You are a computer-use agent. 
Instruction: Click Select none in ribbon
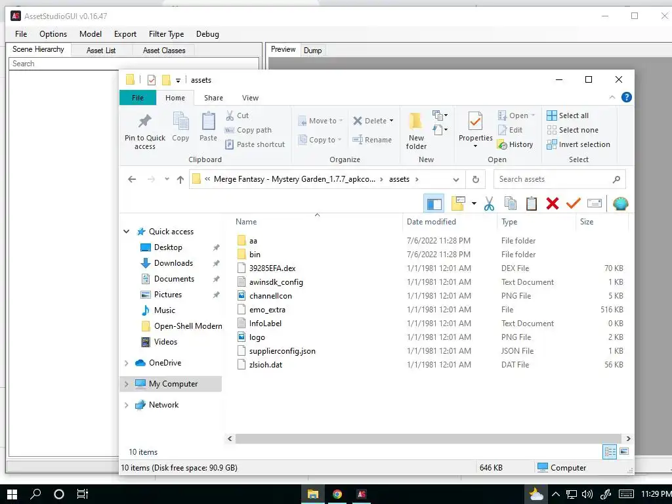coord(572,130)
